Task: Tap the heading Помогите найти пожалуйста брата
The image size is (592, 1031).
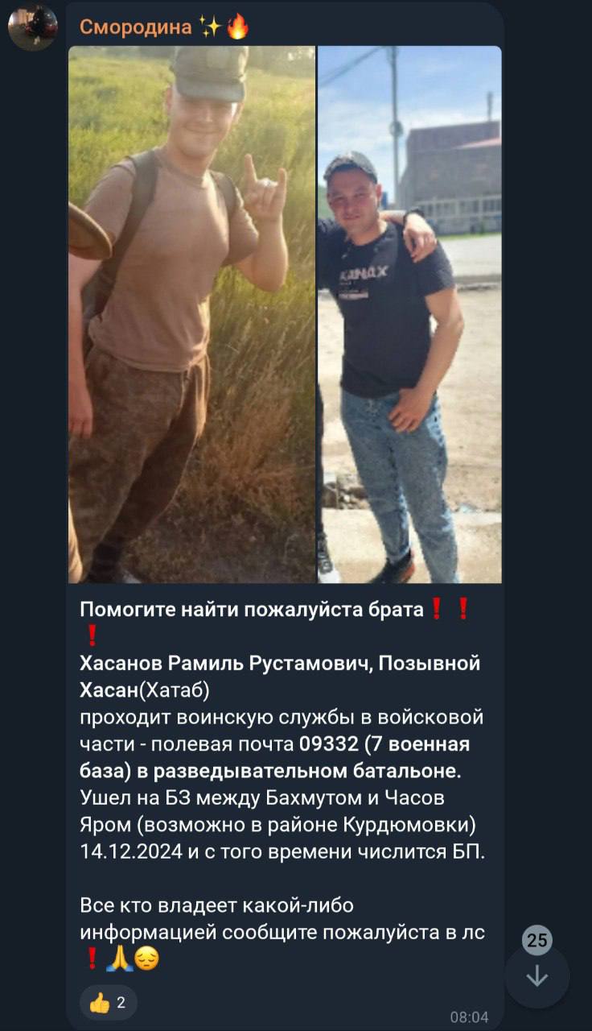Action: click(x=252, y=610)
